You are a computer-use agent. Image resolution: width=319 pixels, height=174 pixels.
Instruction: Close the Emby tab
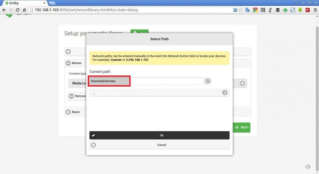(44, 3)
